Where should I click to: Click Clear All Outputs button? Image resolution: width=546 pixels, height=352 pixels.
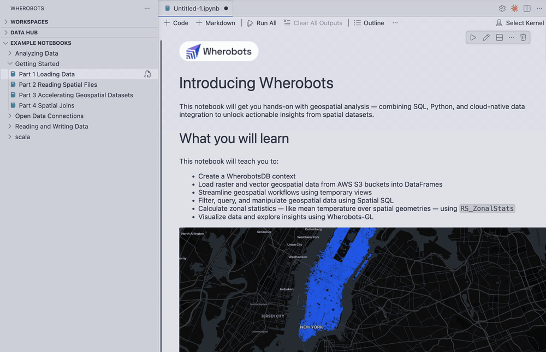pyautogui.click(x=313, y=23)
